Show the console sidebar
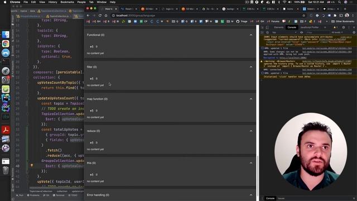The width and height of the screenshot is (357, 201). (262, 32)
